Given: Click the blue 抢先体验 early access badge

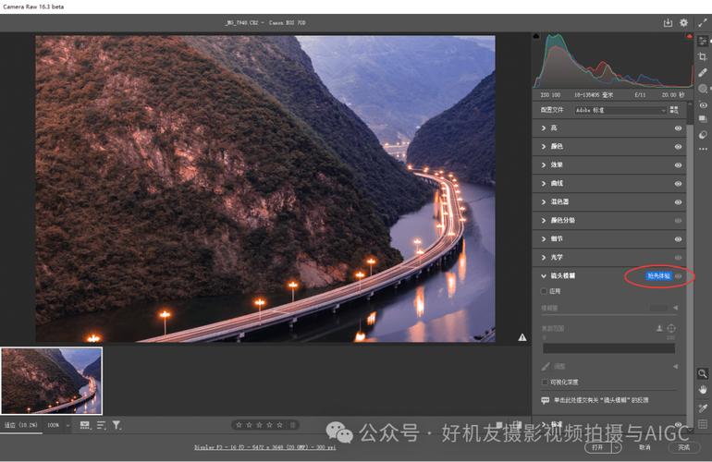Looking at the screenshot, I should (x=658, y=276).
